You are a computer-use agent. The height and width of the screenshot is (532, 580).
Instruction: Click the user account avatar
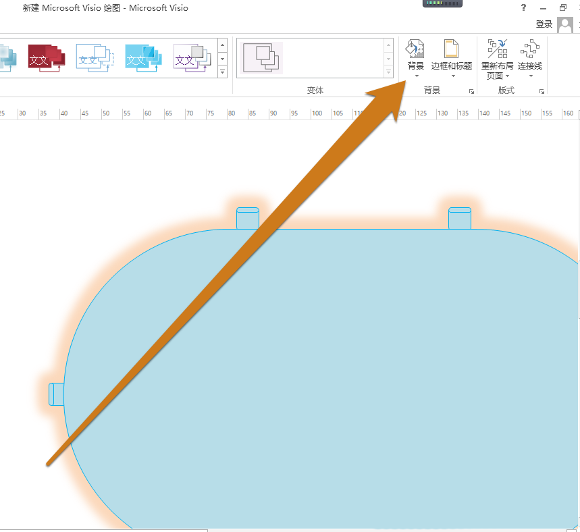564,24
